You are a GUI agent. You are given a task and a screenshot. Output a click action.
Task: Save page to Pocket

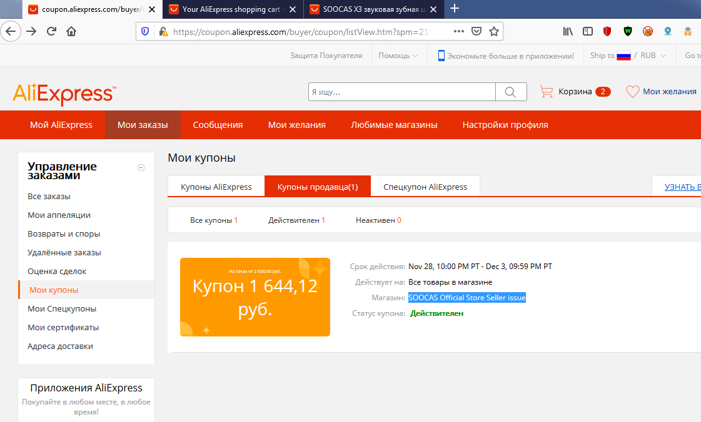click(x=477, y=31)
